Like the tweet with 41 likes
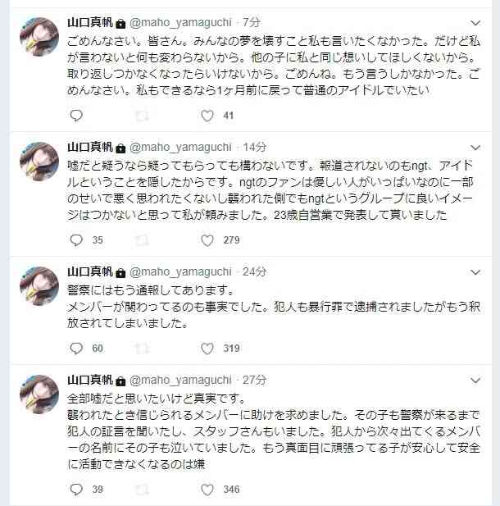This screenshot has height=506, width=500. pyautogui.click(x=207, y=116)
